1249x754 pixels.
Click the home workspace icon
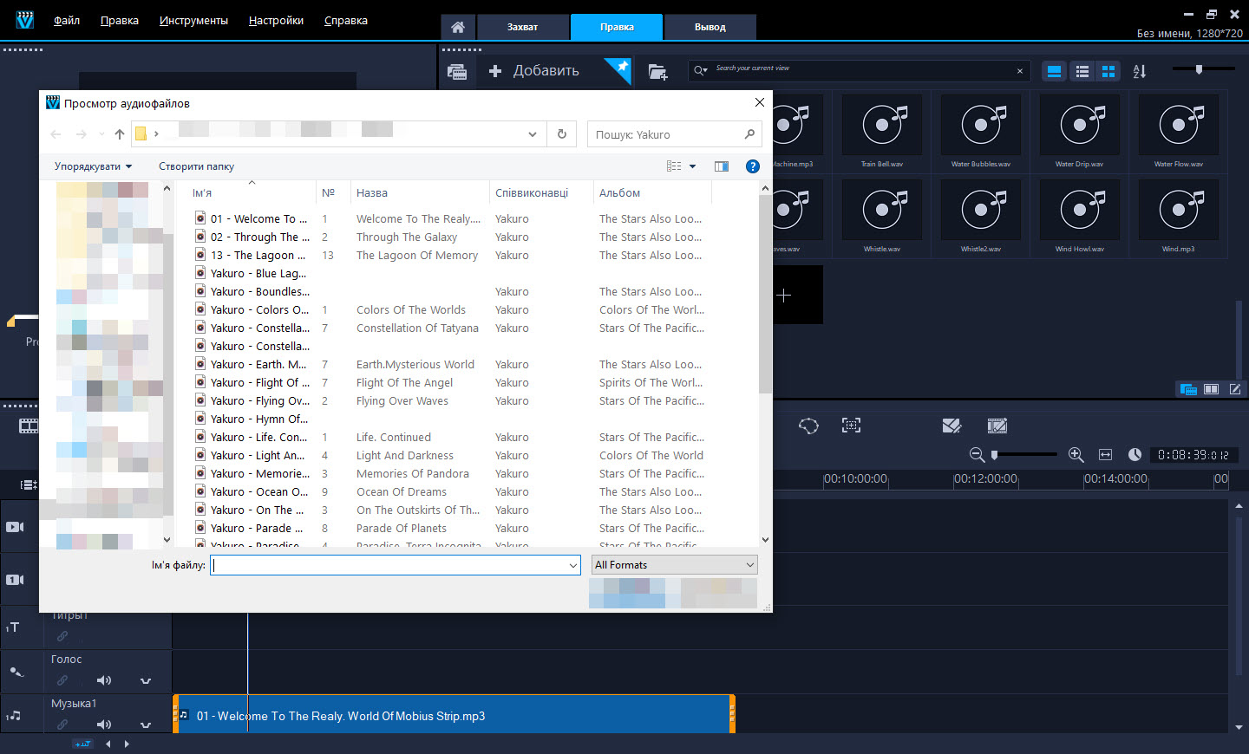[458, 27]
